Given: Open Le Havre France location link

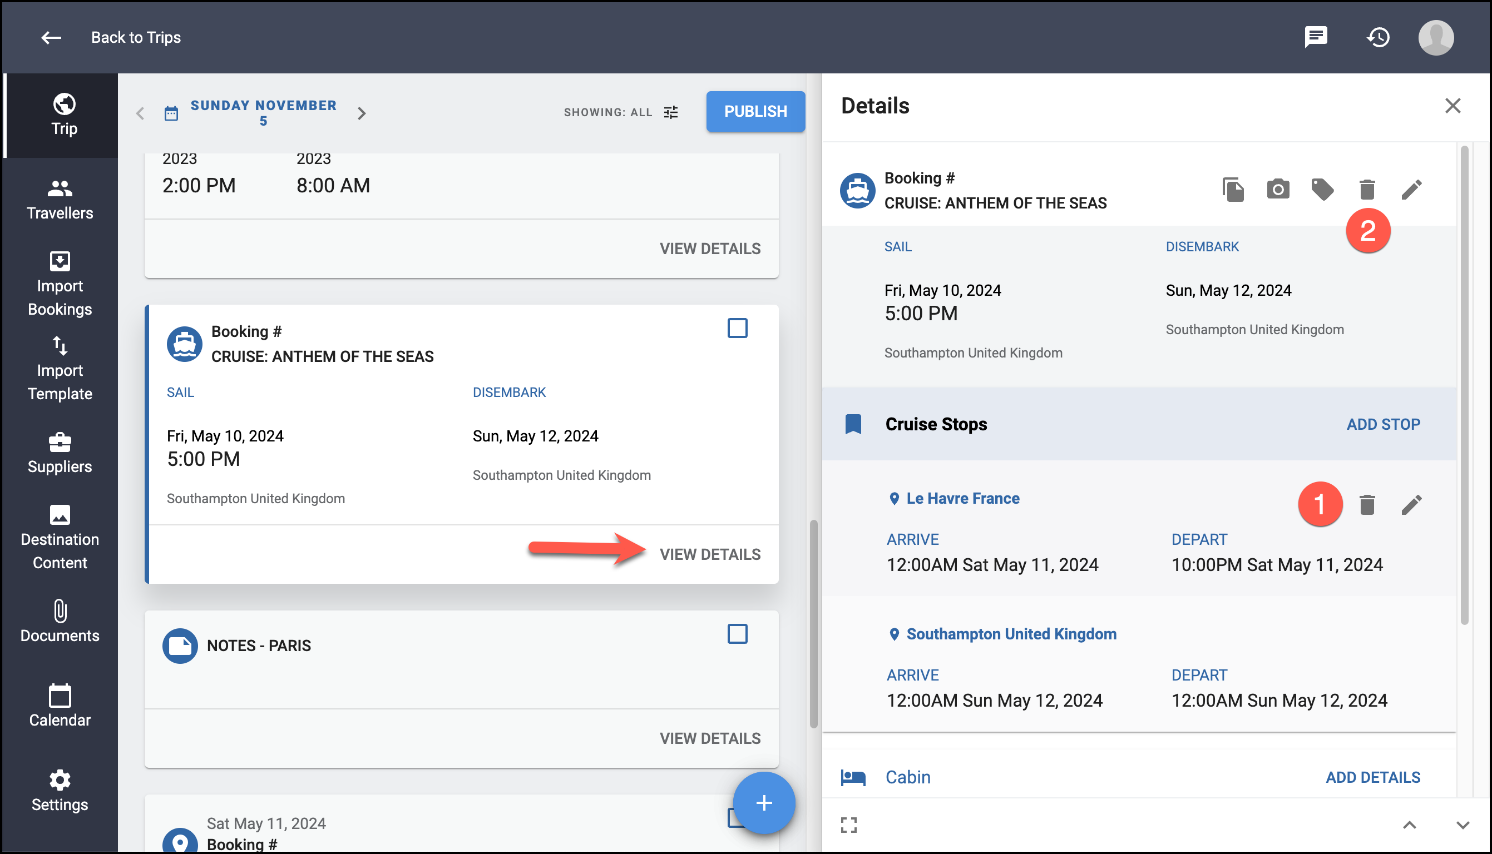Looking at the screenshot, I should click(x=962, y=499).
